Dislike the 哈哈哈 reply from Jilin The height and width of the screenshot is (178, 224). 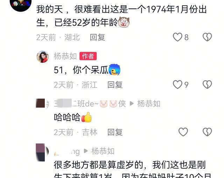point(207,132)
